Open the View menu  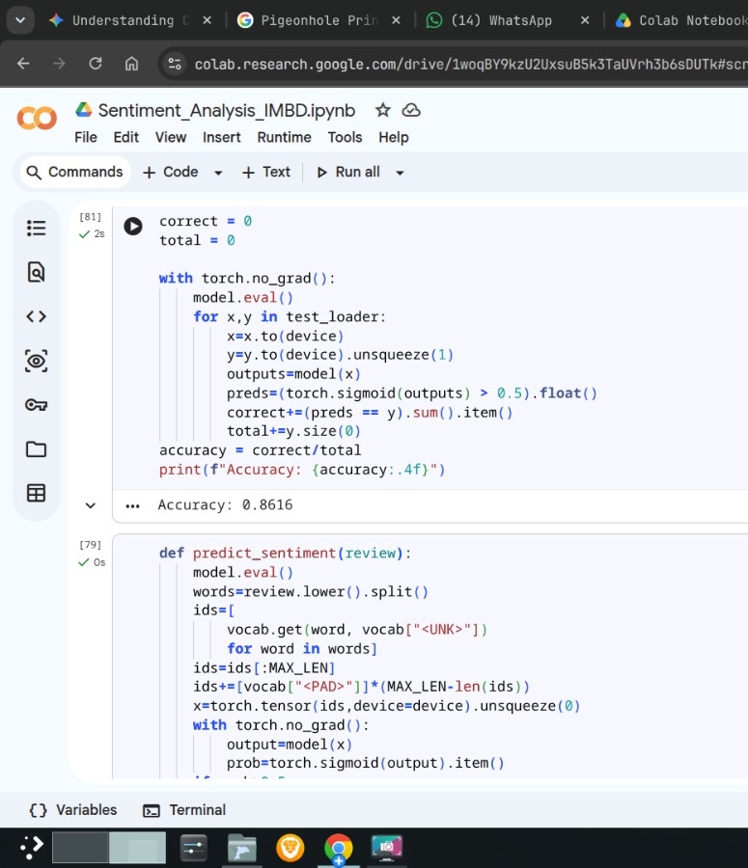[171, 137]
